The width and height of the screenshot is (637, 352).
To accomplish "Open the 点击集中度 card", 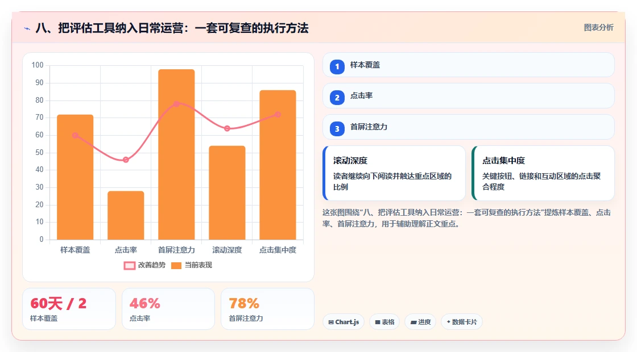I will 543,173.
